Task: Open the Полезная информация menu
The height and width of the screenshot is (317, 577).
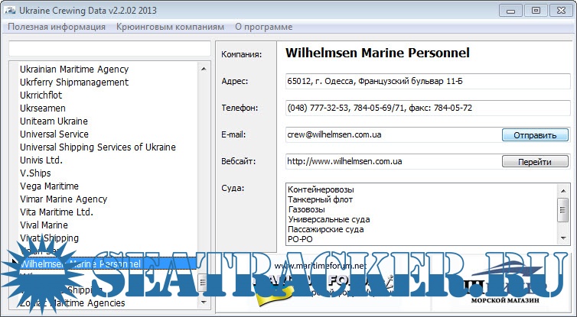Action: tap(57, 27)
